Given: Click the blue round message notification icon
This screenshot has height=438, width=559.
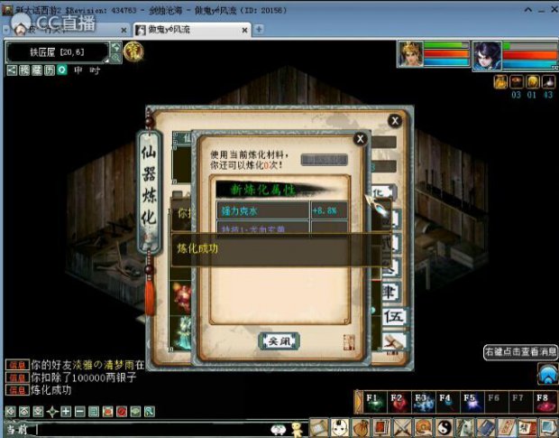Looking at the screenshot, I should [x=546, y=374].
